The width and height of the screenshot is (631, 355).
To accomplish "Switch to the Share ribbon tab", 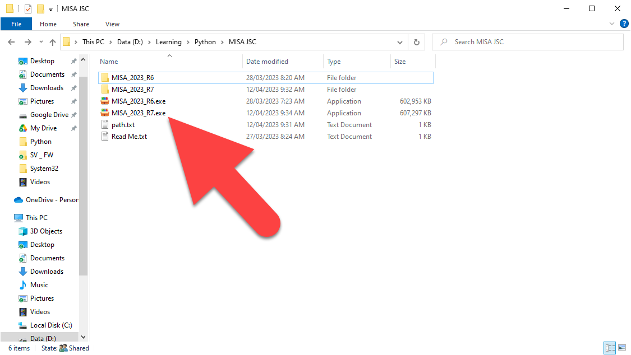I will (81, 24).
